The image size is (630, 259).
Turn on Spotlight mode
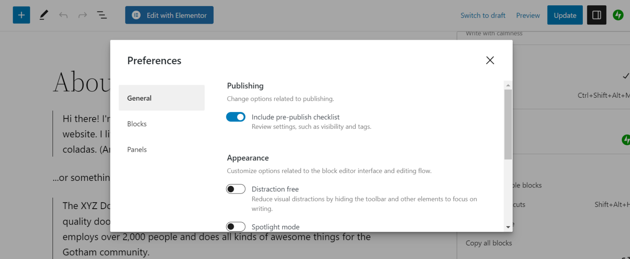click(235, 226)
